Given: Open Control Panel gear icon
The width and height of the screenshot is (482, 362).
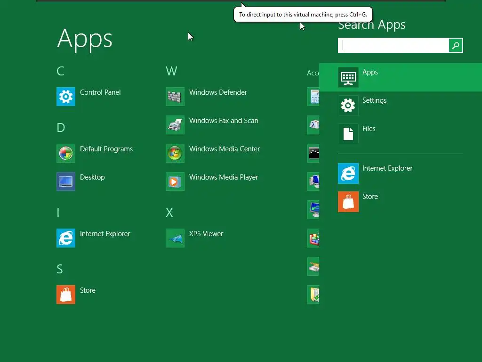Looking at the screenshot, I should coord(66,97).
